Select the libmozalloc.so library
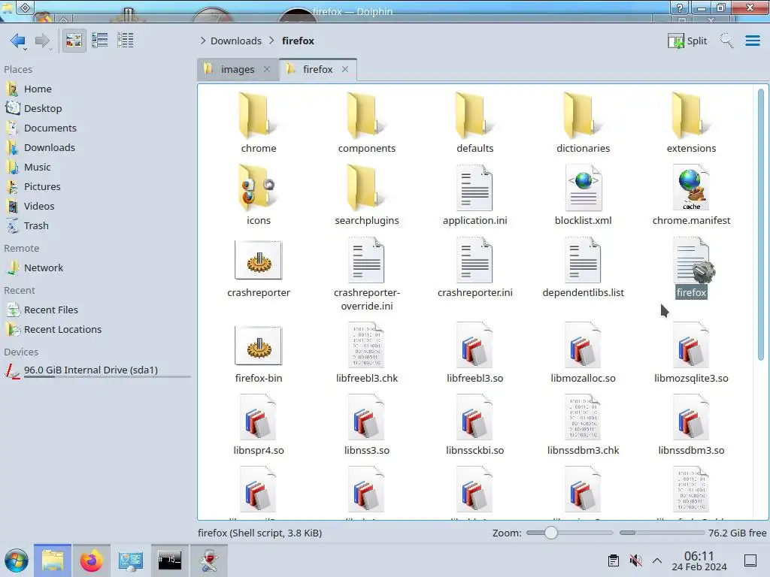This screenshot has width=770, height=577. click(x=583, y=353)
